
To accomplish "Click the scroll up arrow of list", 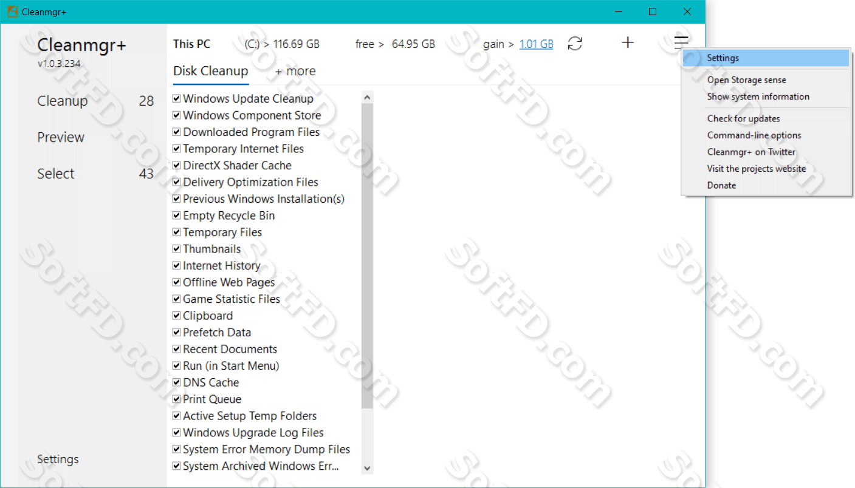I will point(367,97).
